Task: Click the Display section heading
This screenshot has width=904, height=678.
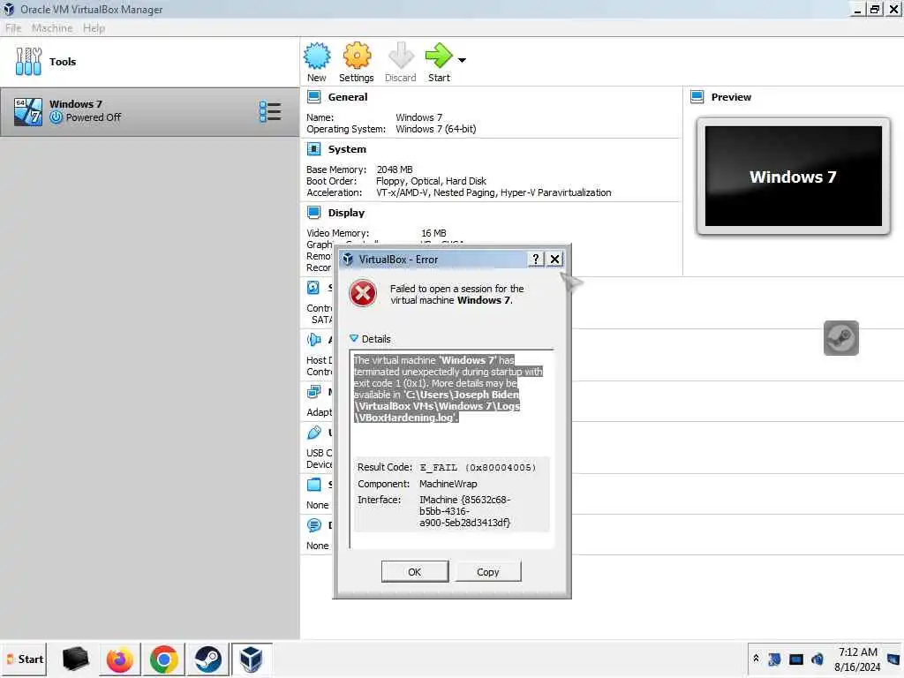Action: point(346,213)
